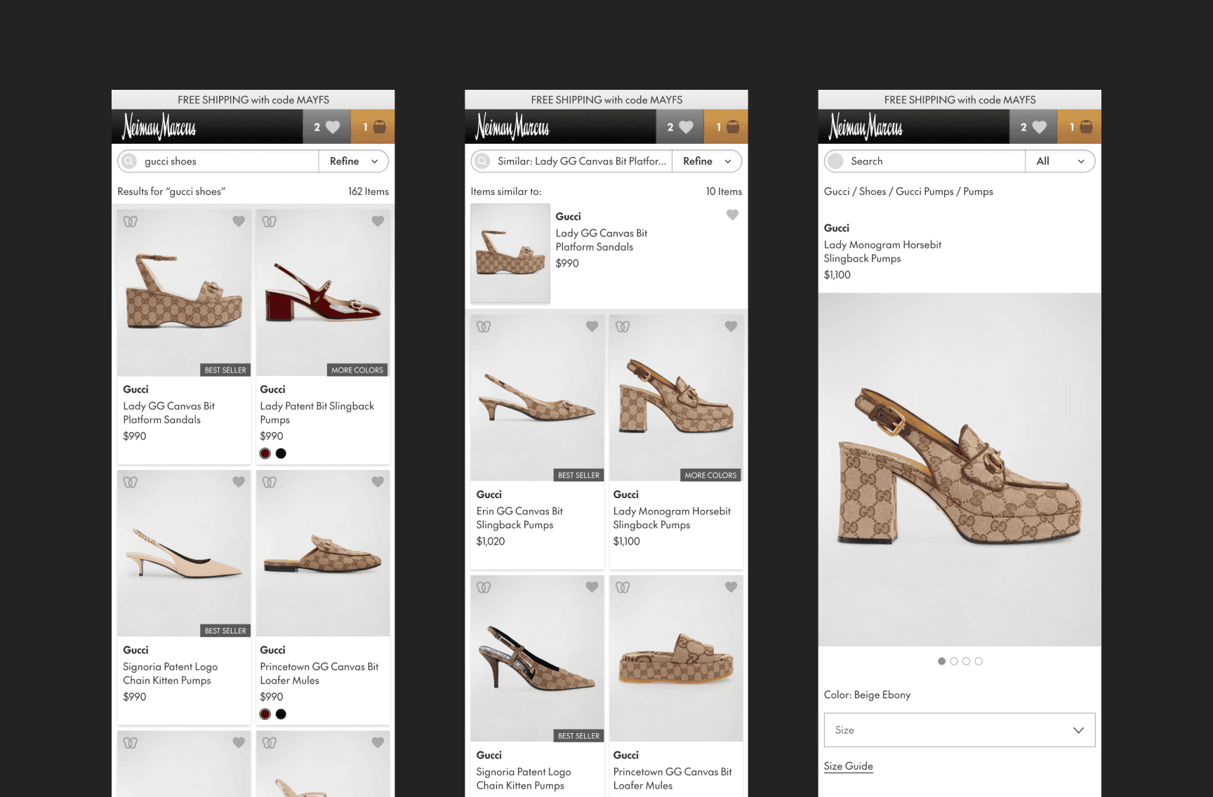1213x797 pixels.
Task: Open shopping bag on gucci shoes results screen
Action: click(373, 127)
